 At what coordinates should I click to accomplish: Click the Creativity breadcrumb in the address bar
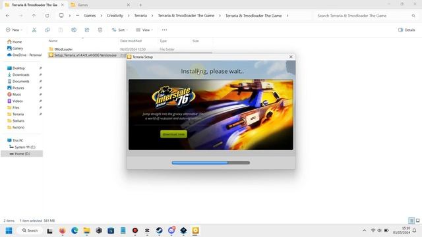coord(115,16)
